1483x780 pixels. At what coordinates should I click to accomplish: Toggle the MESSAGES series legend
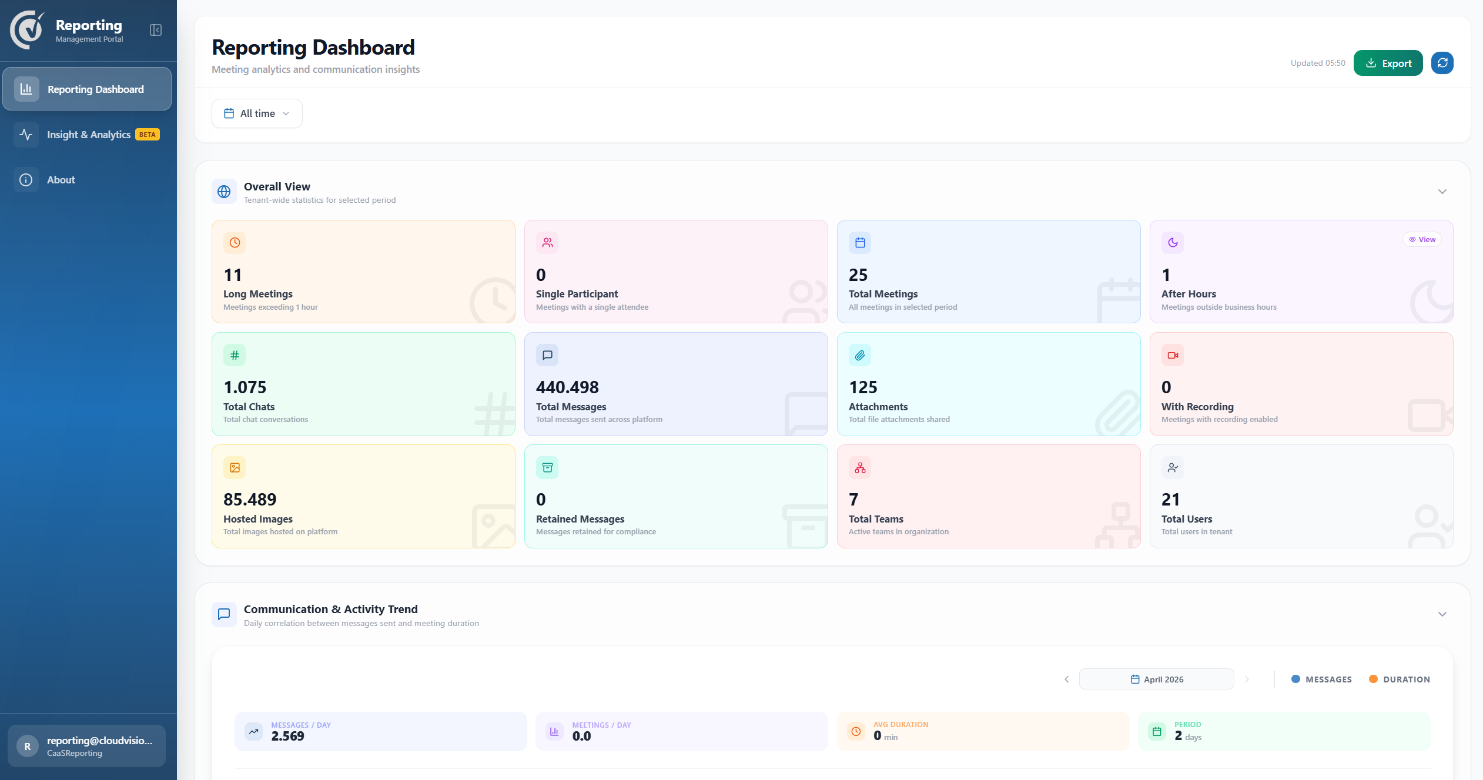click(1321, 679)
